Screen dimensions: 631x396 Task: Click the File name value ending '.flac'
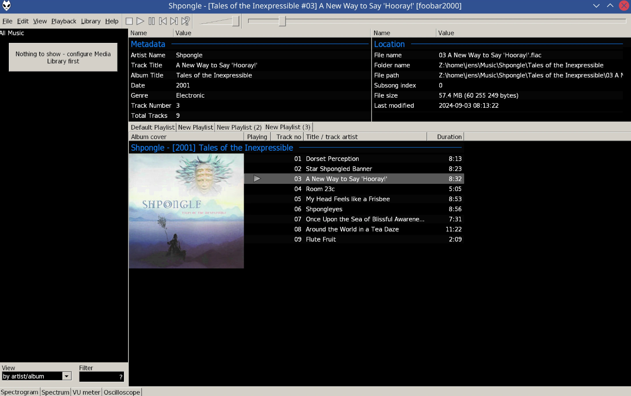tap(490, 55)
